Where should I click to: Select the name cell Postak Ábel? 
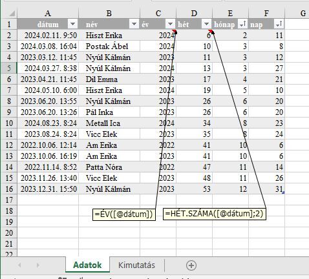click(109, 46)
